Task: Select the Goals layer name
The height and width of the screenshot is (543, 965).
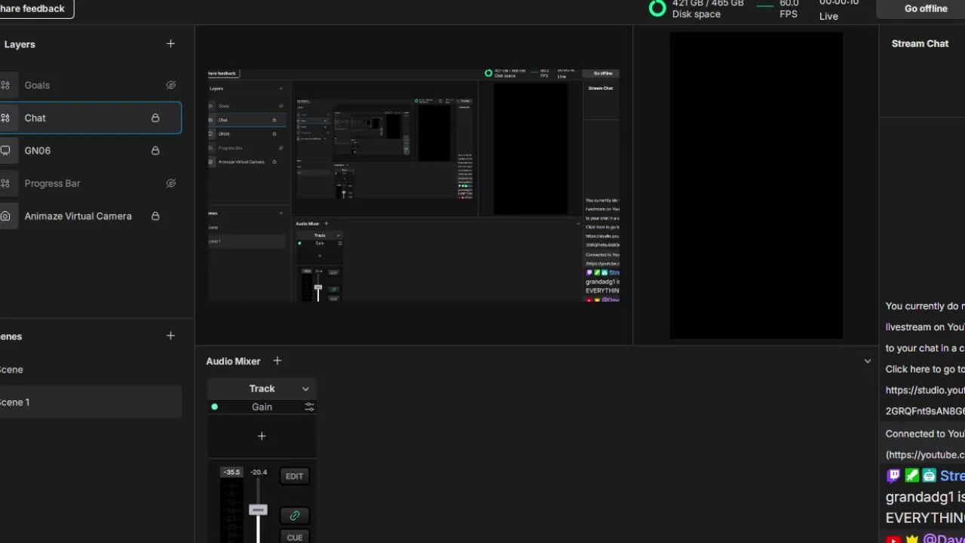Action: [x=37, y=85]
